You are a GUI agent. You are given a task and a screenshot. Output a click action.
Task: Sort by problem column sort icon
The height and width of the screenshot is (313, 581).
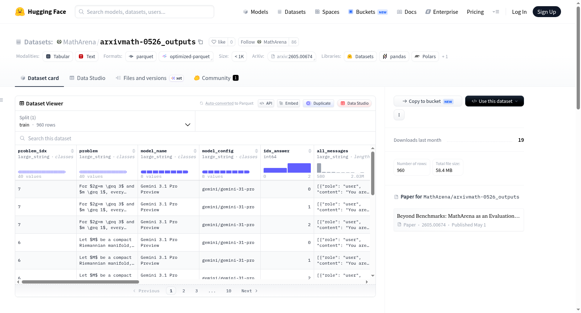(x=134, y=151)
